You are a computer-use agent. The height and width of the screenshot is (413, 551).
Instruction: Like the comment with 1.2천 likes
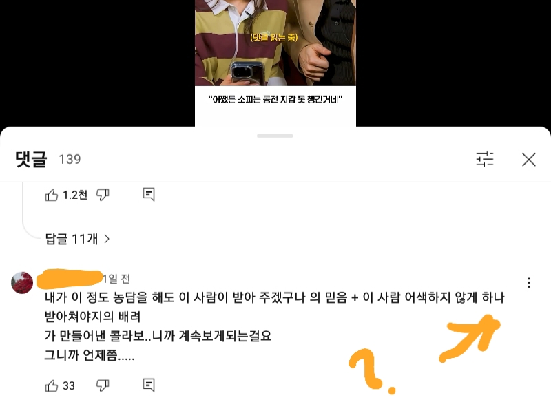tap(52, 195)
